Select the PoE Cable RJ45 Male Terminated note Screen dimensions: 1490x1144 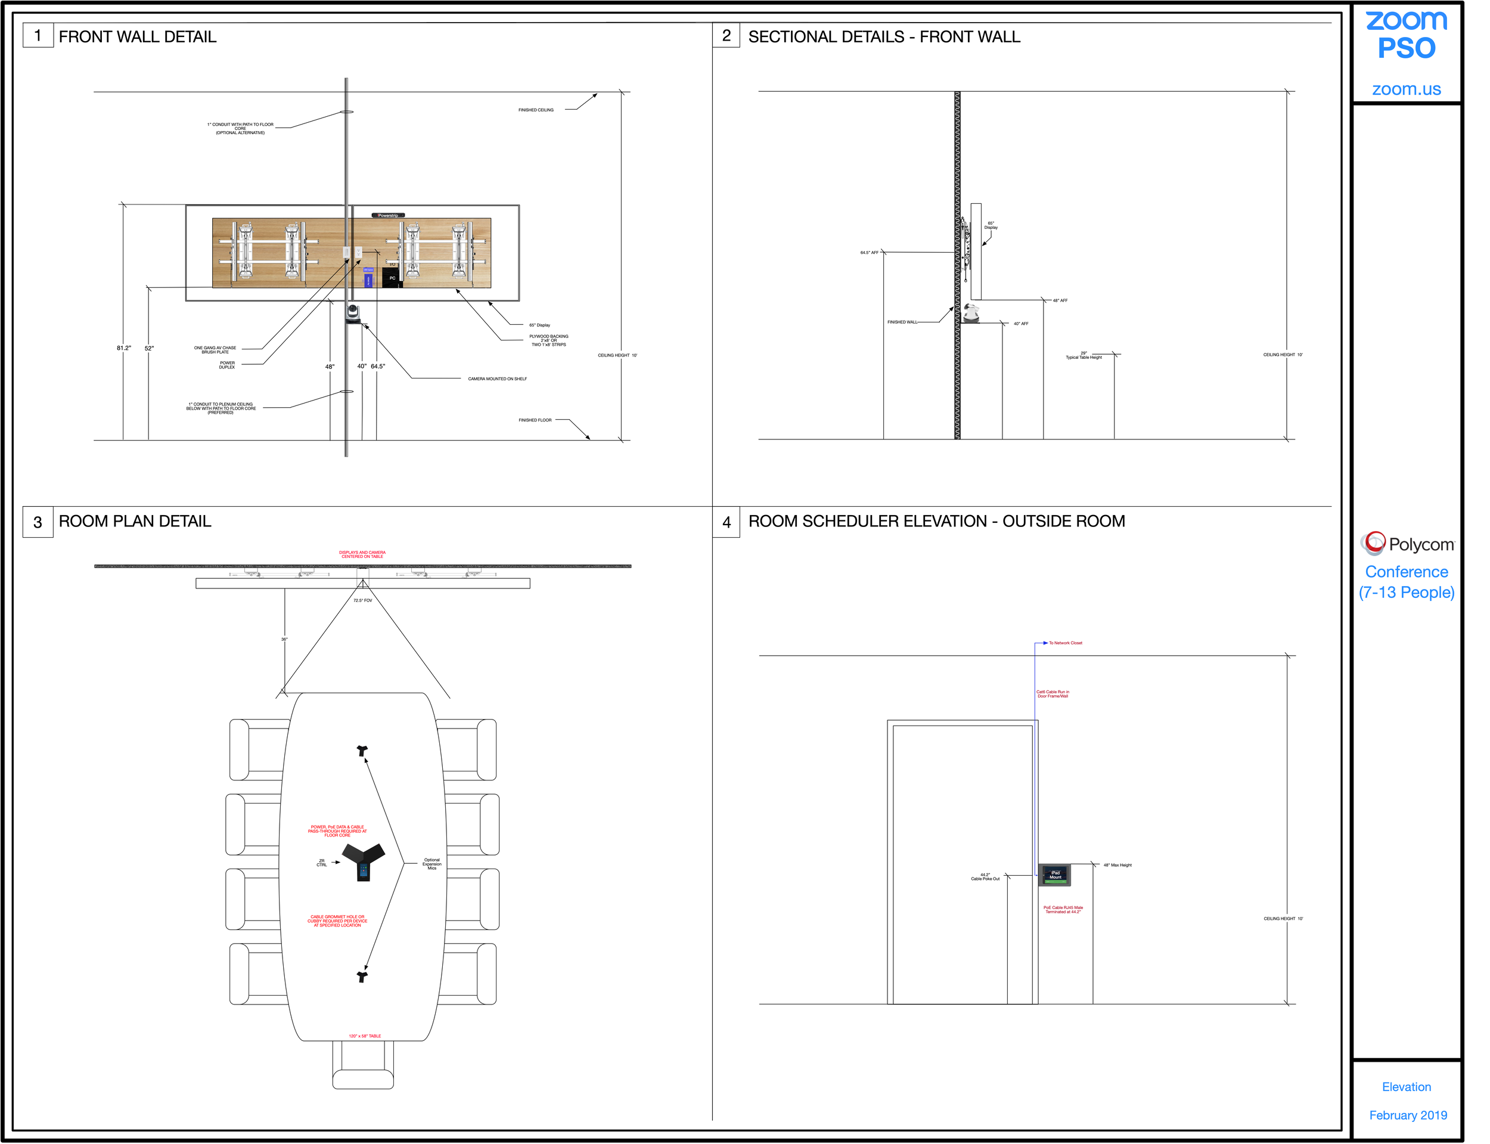(1063, 910)
